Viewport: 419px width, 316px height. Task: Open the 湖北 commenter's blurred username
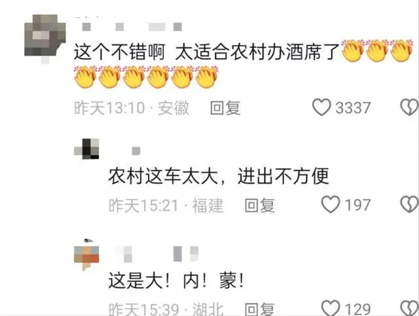pos(158,254)
